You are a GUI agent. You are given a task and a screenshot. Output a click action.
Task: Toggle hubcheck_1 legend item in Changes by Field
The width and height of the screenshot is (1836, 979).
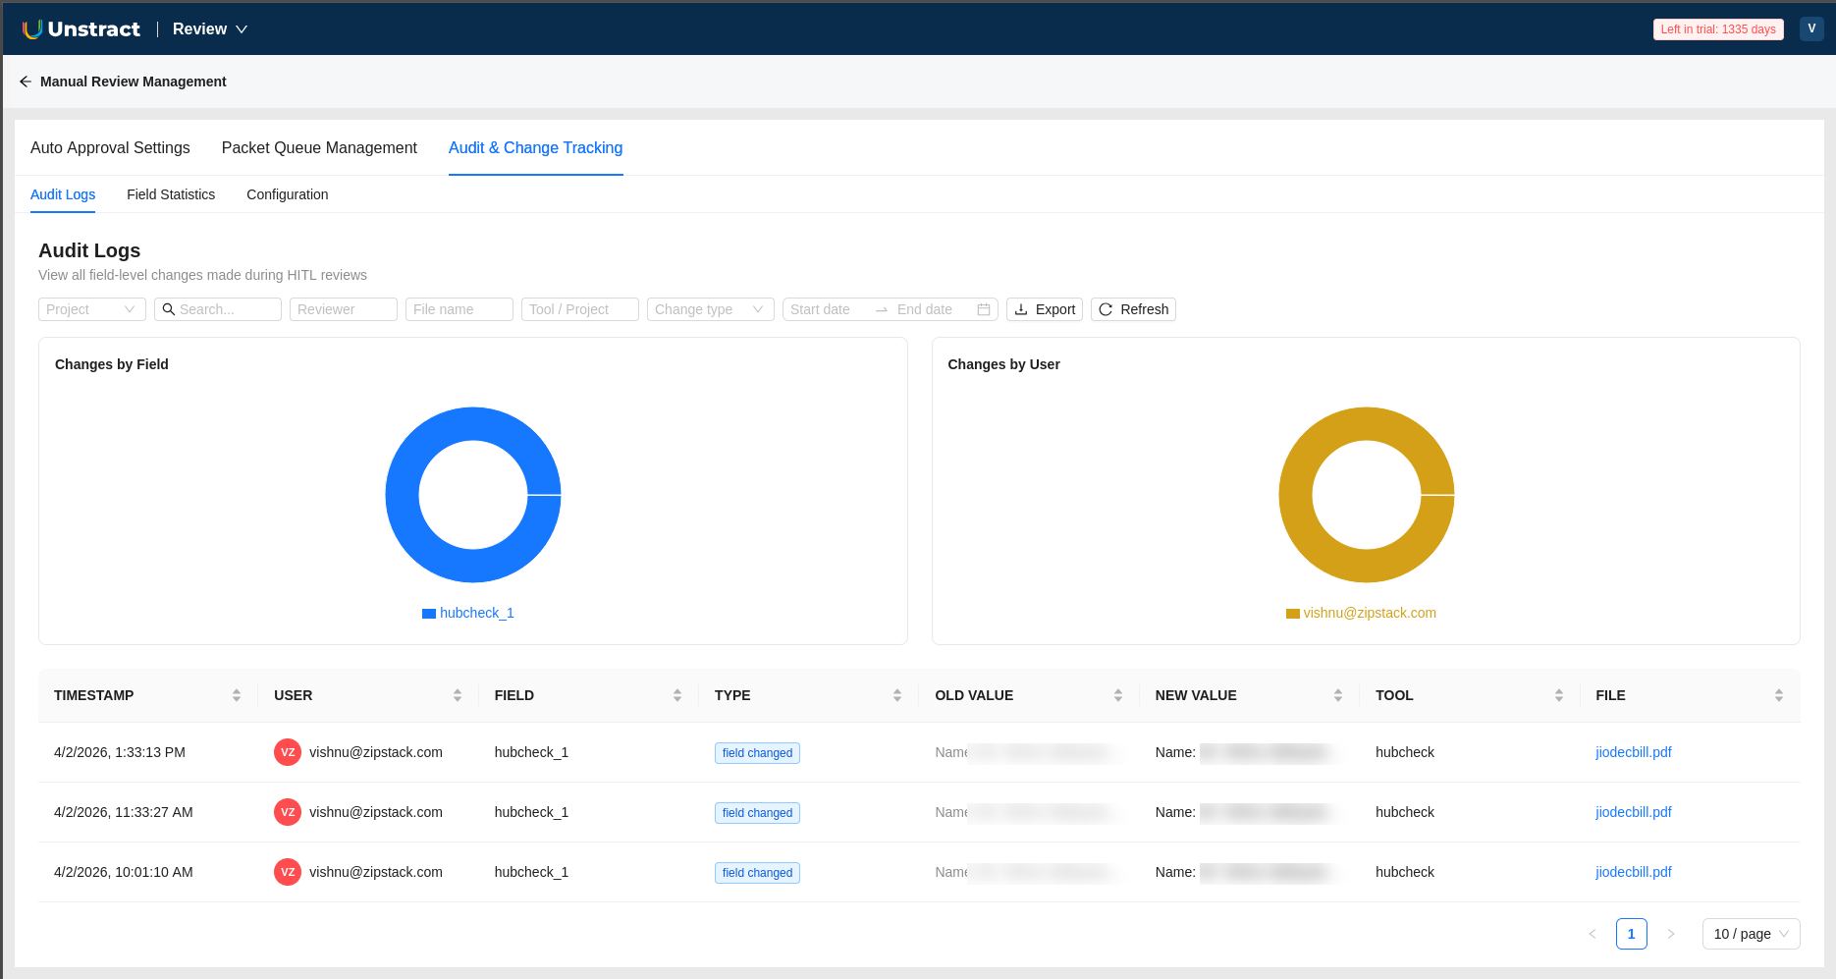coord(468,613)
